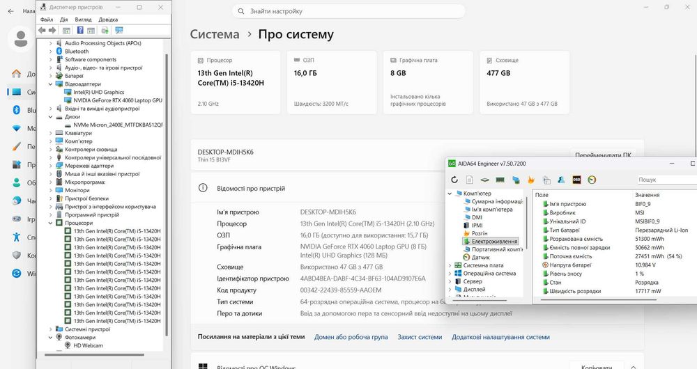Screen dimensions: 697x369
Task: Click the Report page icon in AIDA64 toolbar
Action: coord(469,180)
